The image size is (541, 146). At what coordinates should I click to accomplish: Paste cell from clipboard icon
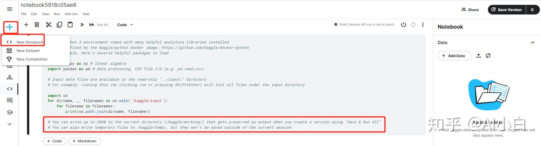pyautogui.click(x=70, y=25)
